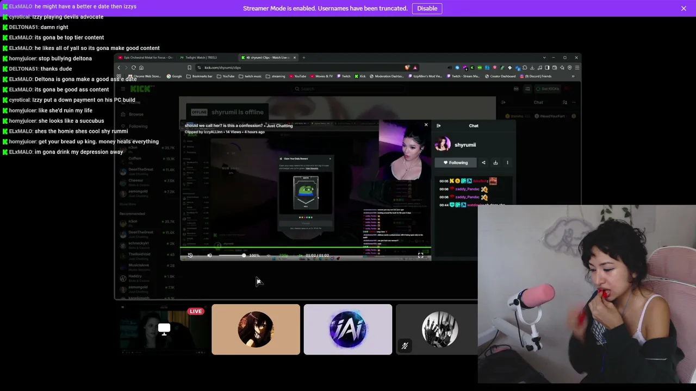This screenshot has width=696, height=391.
Task: Mute the clip player volume
Action: [x=209, y=255]
